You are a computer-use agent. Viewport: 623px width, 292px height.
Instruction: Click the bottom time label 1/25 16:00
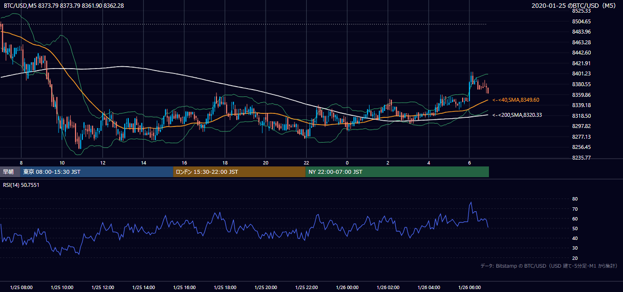[184, 288]
